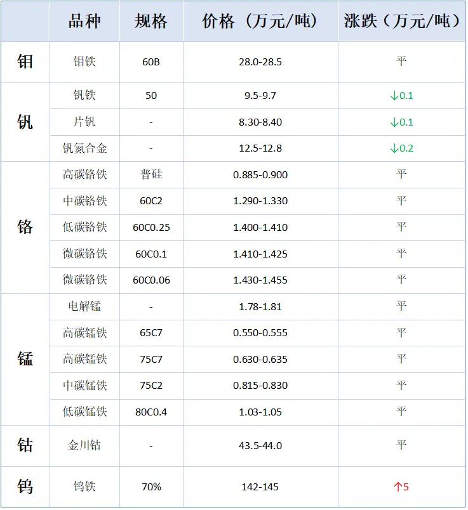468x510 pixels.
Task: Click the 高碳铬铁 product name cell
Action: 84,174
